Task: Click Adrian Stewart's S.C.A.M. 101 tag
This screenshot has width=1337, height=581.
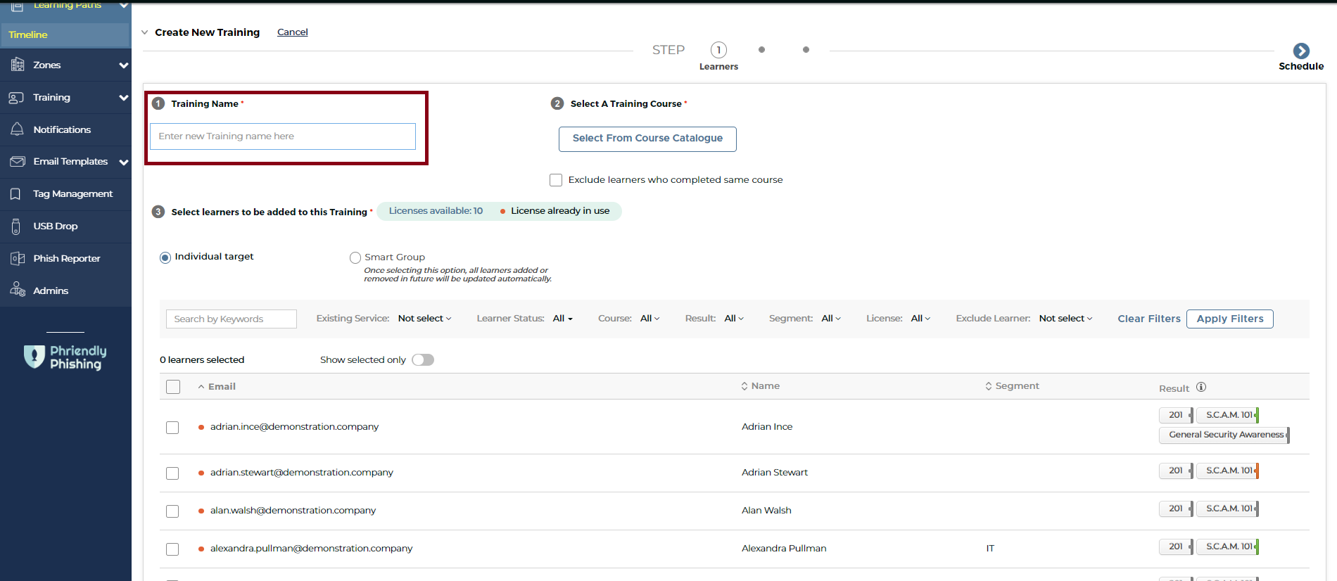Action: 1228,471
